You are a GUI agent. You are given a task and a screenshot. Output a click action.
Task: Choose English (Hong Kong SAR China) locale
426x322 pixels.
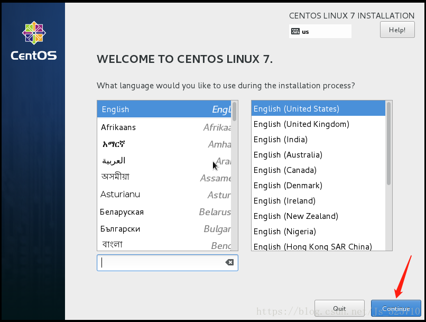(318, 246)
